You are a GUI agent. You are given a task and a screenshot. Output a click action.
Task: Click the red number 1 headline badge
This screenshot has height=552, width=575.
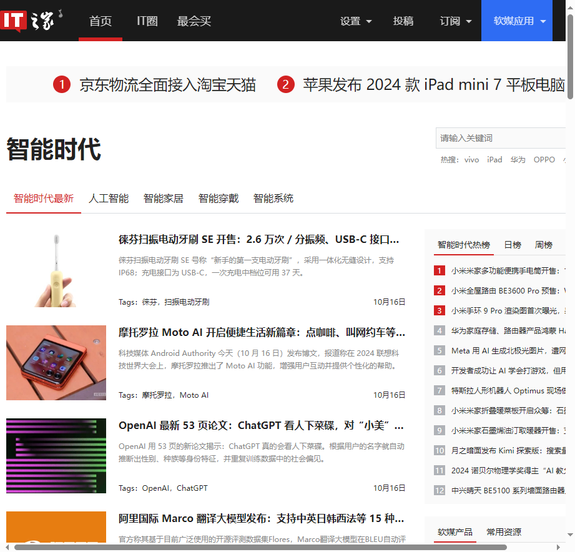pos(62,85)
